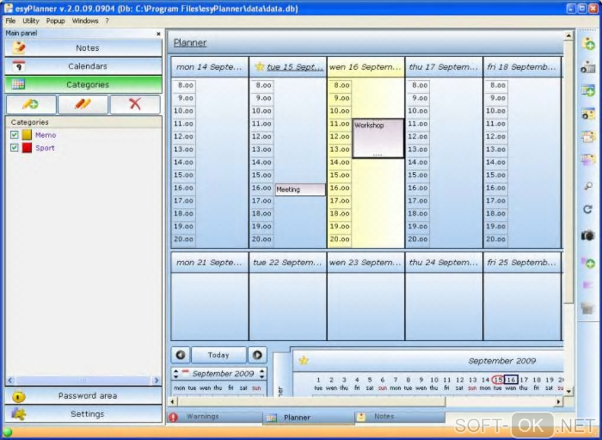602x440 pixels.
Task: Click the green status indicator in the status bar
Action: click(x=7, y=433)
